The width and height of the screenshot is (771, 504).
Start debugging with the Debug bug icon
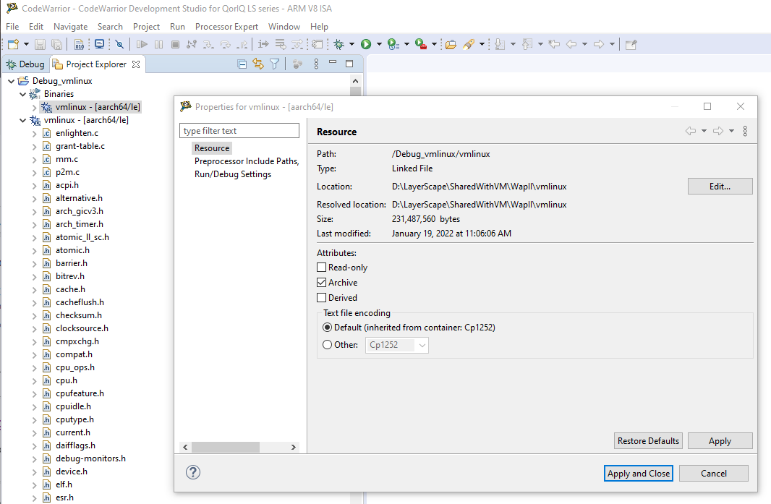pyautogui.click(x=338, y=43)
